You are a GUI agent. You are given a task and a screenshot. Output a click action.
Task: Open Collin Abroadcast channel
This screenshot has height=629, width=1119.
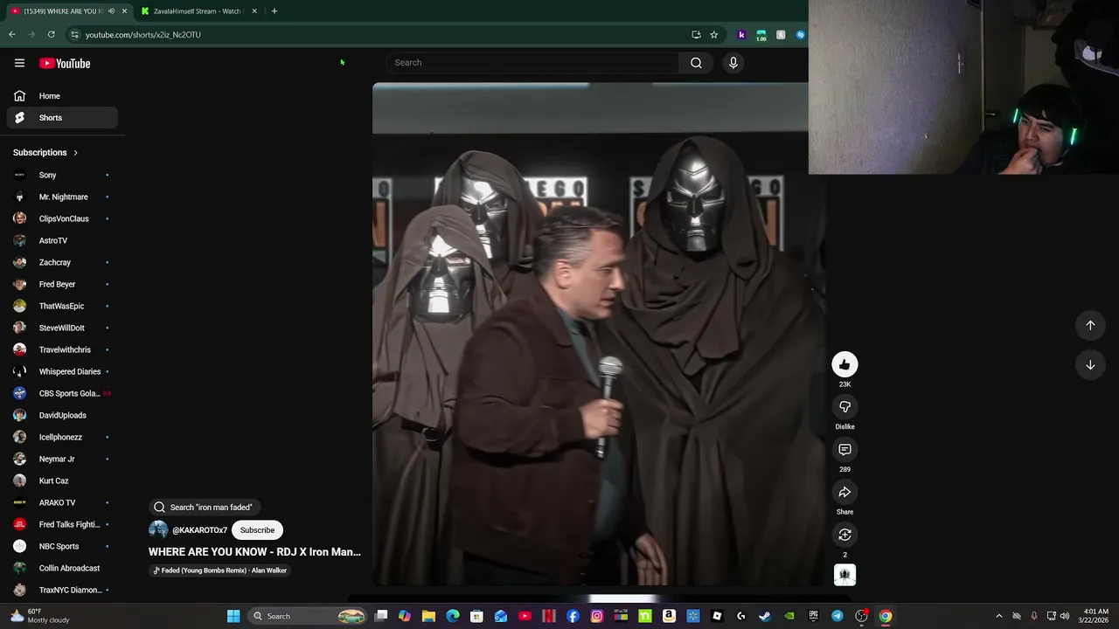[x=62, y=568]
